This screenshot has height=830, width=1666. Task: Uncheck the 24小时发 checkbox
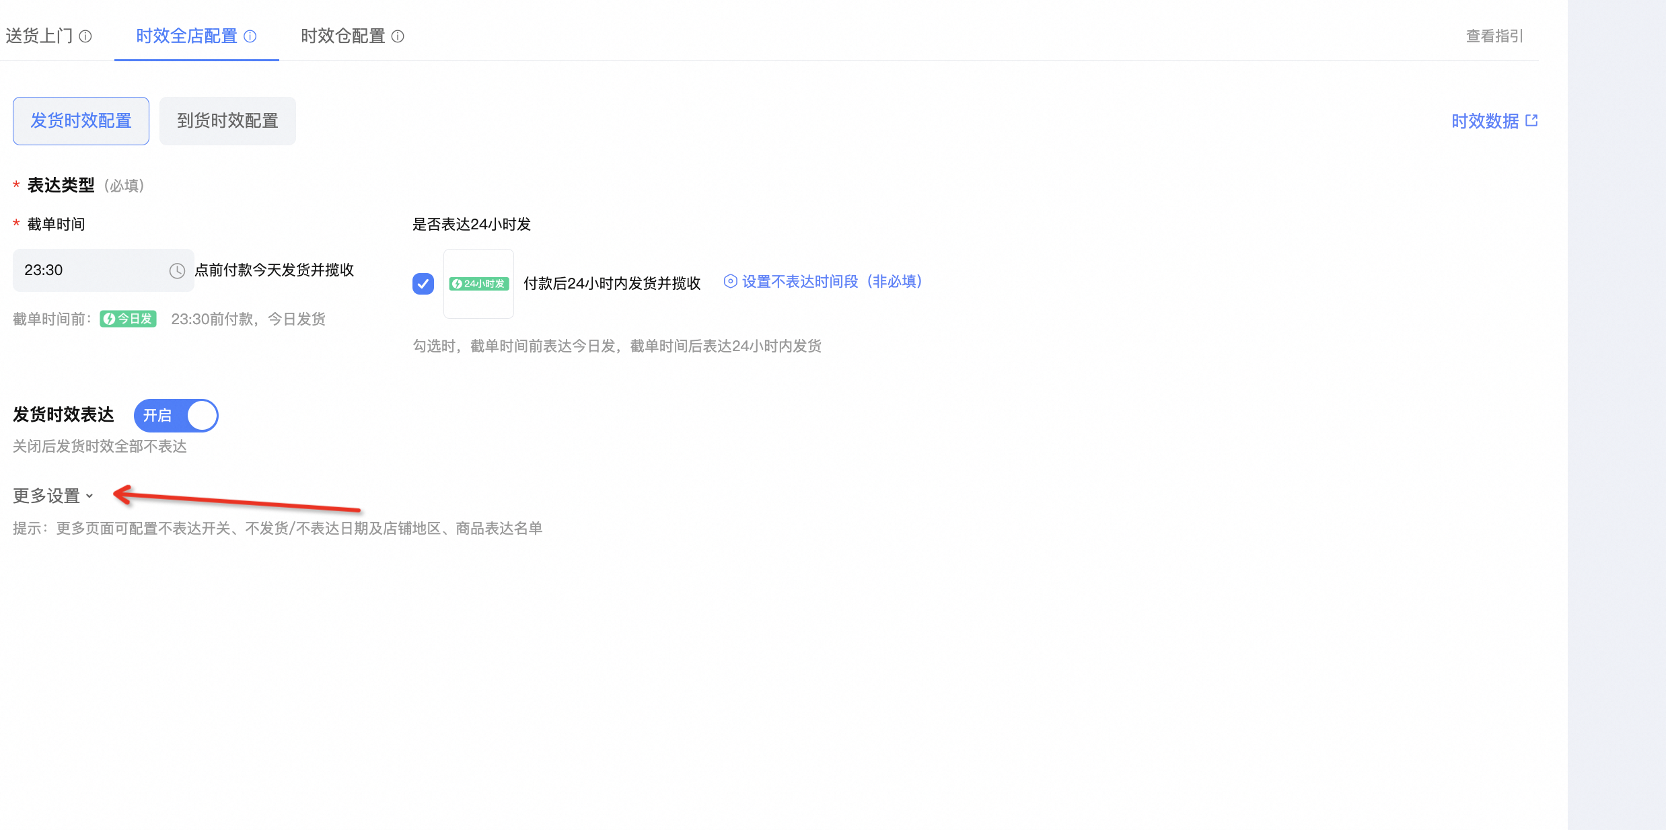point(423,284)
